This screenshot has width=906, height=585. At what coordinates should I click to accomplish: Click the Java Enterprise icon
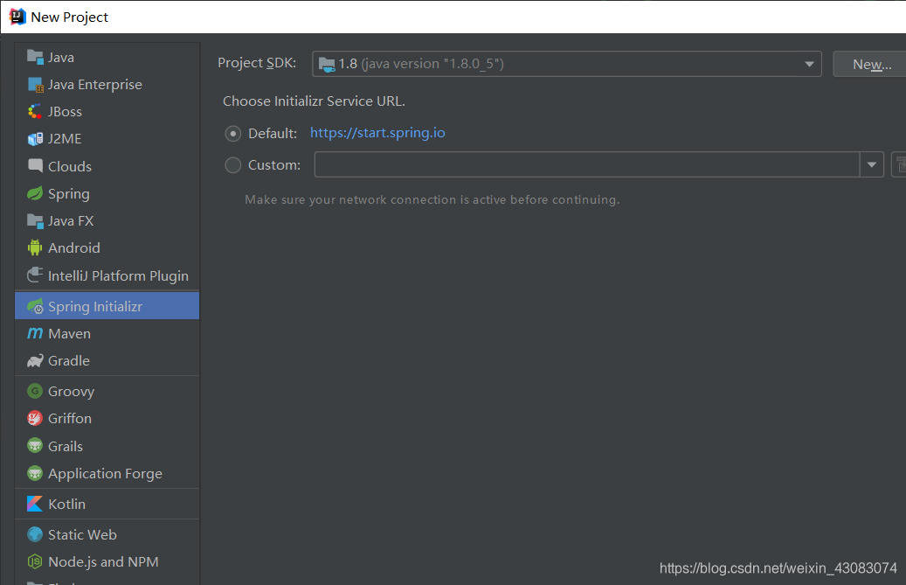pos(35,85)
